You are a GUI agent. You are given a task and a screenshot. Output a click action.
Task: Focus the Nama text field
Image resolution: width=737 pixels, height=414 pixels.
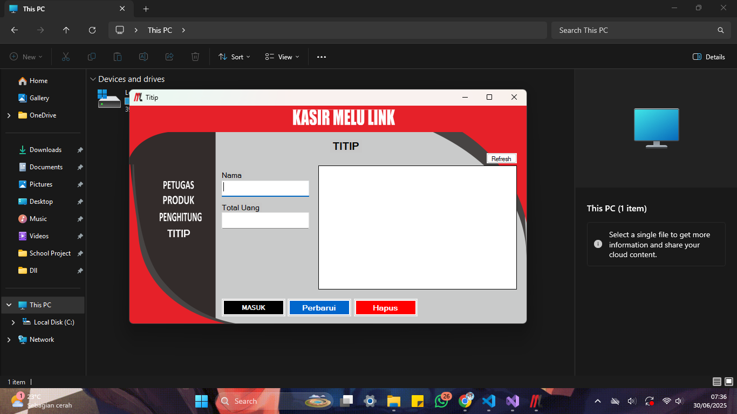pyautogui.click(x=265, y=188)
